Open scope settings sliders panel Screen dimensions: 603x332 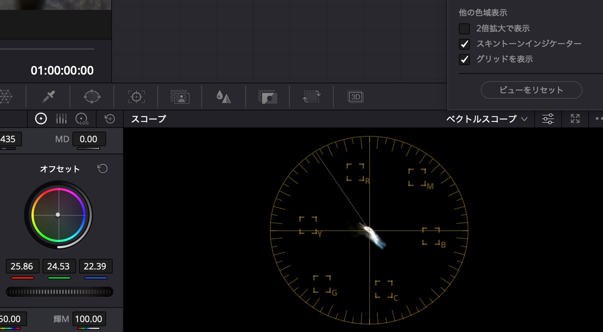coord(547,119)
